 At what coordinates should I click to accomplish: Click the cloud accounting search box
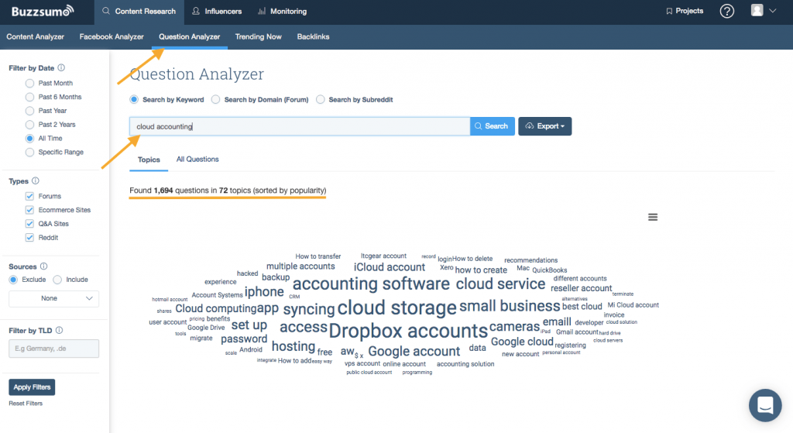pyautogui.click(x=300, y=126)
